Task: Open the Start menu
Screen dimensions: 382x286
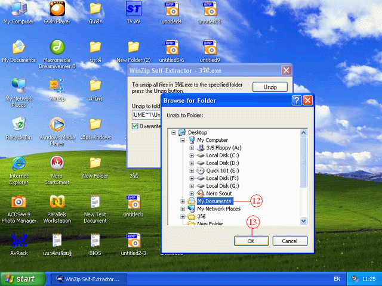Action: coord(23,279)
